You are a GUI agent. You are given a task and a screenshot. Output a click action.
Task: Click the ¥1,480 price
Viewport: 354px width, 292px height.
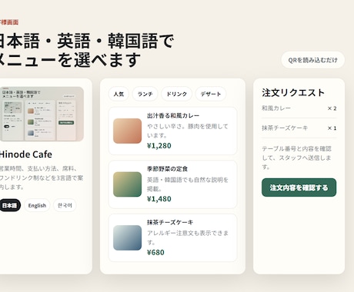tap(159, 199)
